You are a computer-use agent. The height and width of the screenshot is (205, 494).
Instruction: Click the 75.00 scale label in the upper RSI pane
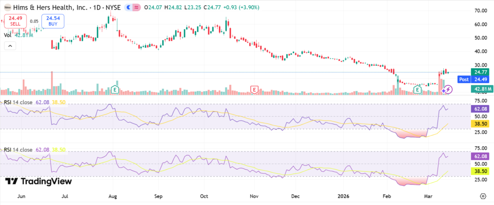point(481,101)
